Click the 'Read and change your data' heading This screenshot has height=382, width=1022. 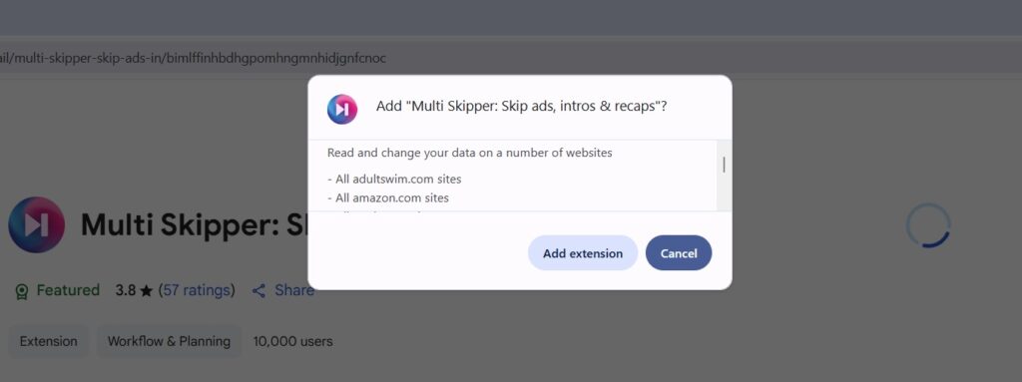pos(470,154)
